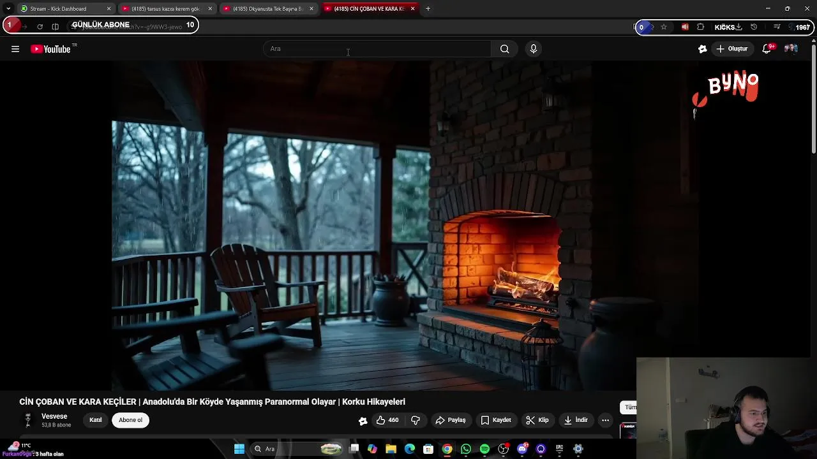817x459 pixels.
Task: Open the browser extensions puzzle icon
Action: (700, 27)
